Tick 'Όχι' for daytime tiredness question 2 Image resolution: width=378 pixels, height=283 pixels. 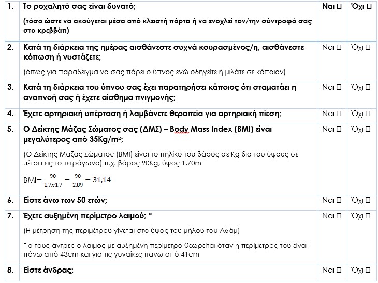click(368, 47)
